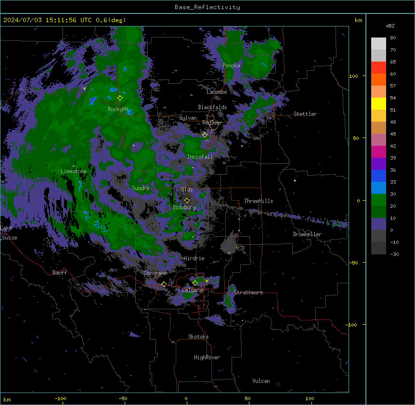Select the yellow swatch in the dBZ legend
This screenshot has height=405, width=415.
click(378, 103)
